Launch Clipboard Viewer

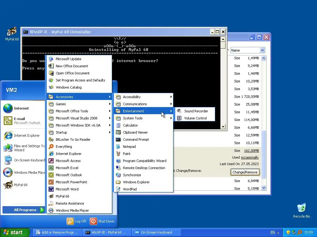144,132
